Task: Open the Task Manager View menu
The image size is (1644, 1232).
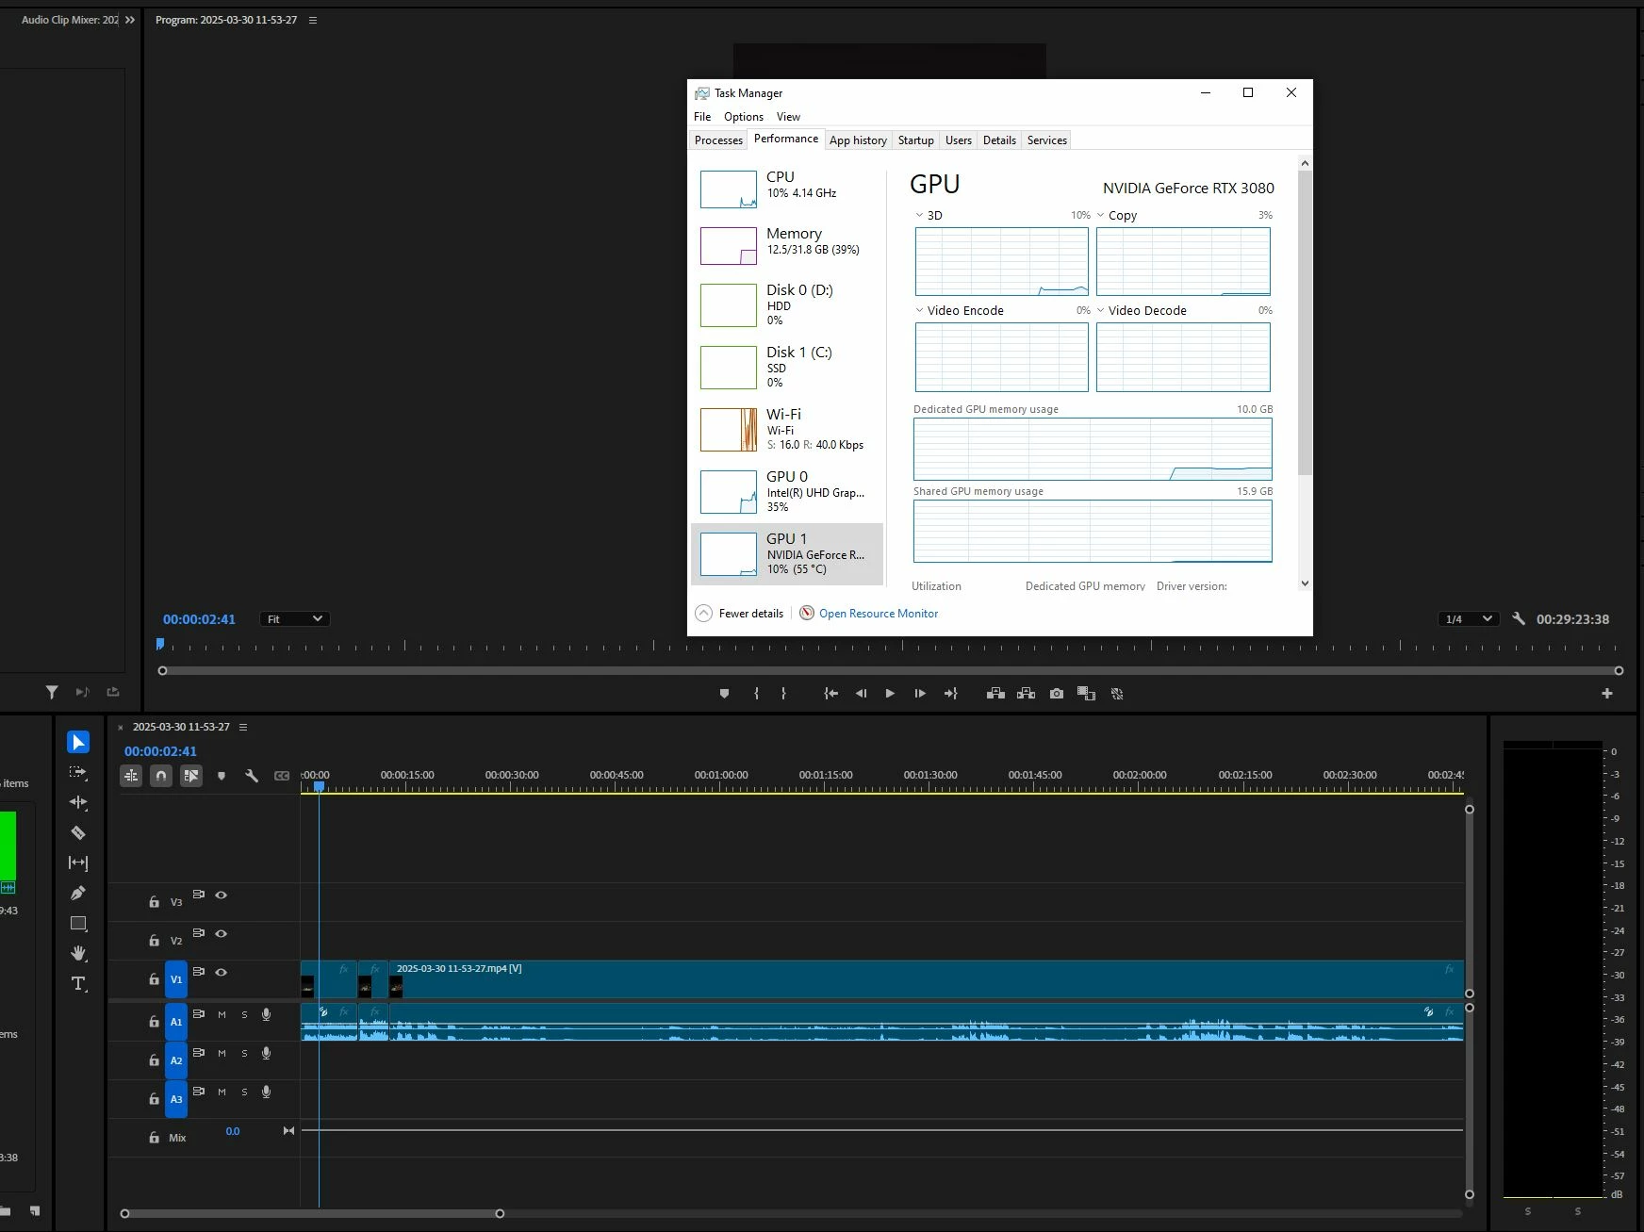Action: point(788,117)
